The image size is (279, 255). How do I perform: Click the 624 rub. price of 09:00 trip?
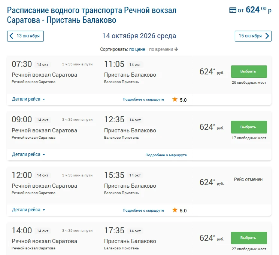[x=212, y=127]
